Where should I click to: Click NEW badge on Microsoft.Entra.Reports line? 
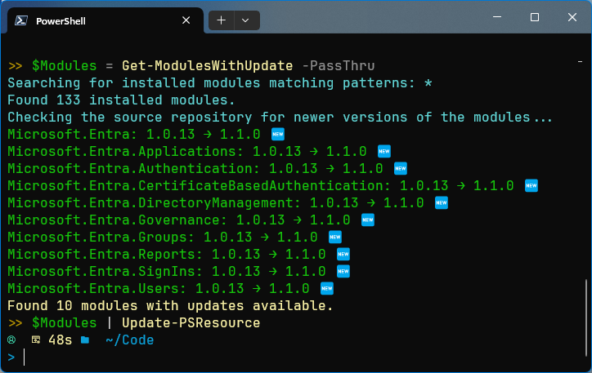pyautogui.click(x=343, y=255)
